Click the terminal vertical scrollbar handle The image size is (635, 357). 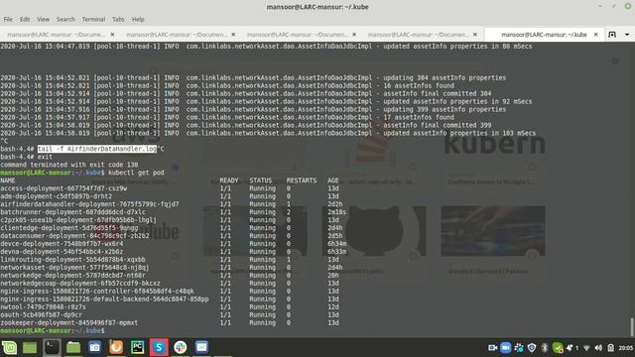(631, 327)
